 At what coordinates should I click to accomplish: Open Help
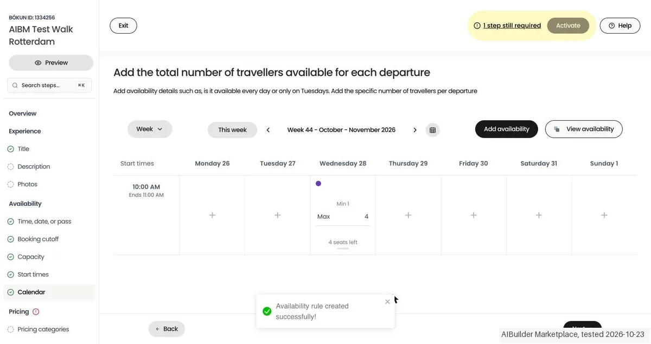click(x=620, y=25)
